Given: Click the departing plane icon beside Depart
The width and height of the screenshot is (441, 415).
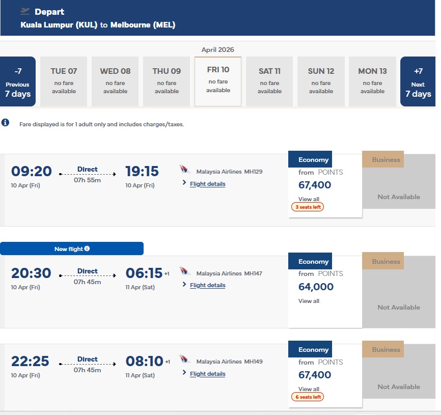Looking at the screenshot, I should click(x=25, y=11).
